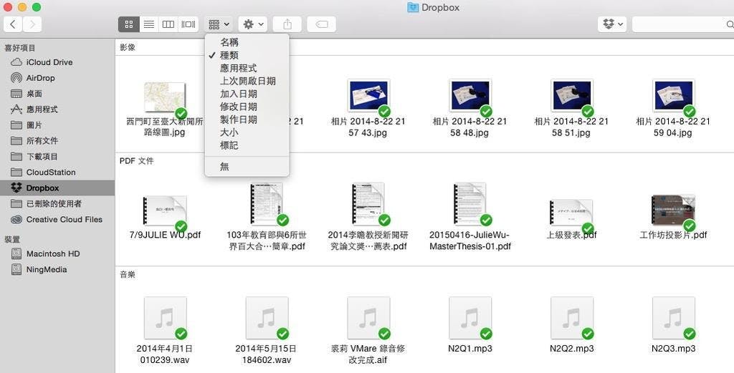Select N2Q2.mp3 audio icon
Image resolution: width=734 pixels, height=373 pixels.
571,318
